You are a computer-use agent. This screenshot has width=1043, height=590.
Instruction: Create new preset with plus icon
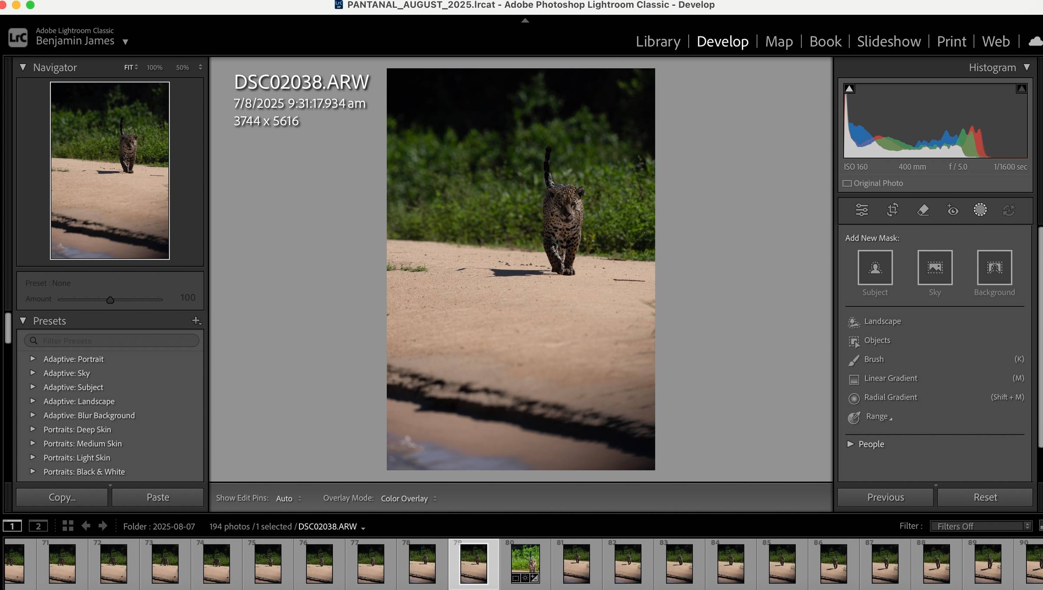click(196, 321)
